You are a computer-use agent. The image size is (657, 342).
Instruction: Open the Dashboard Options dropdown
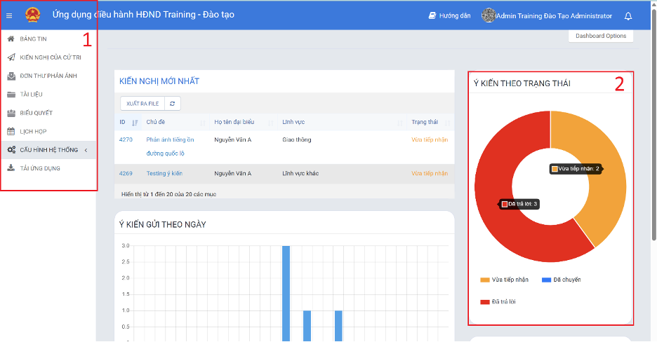(600, 36)
